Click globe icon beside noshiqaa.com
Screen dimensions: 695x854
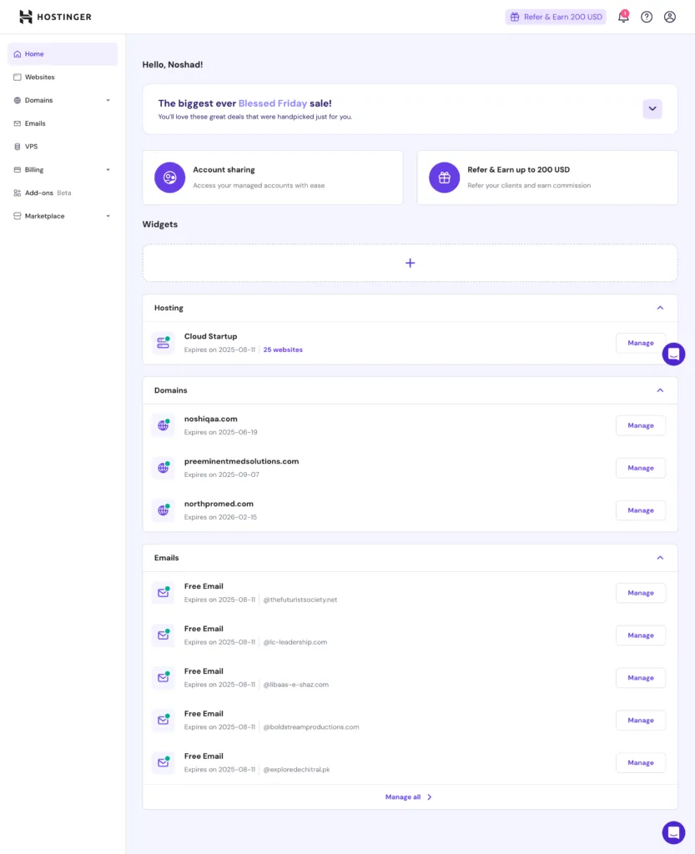163,425
